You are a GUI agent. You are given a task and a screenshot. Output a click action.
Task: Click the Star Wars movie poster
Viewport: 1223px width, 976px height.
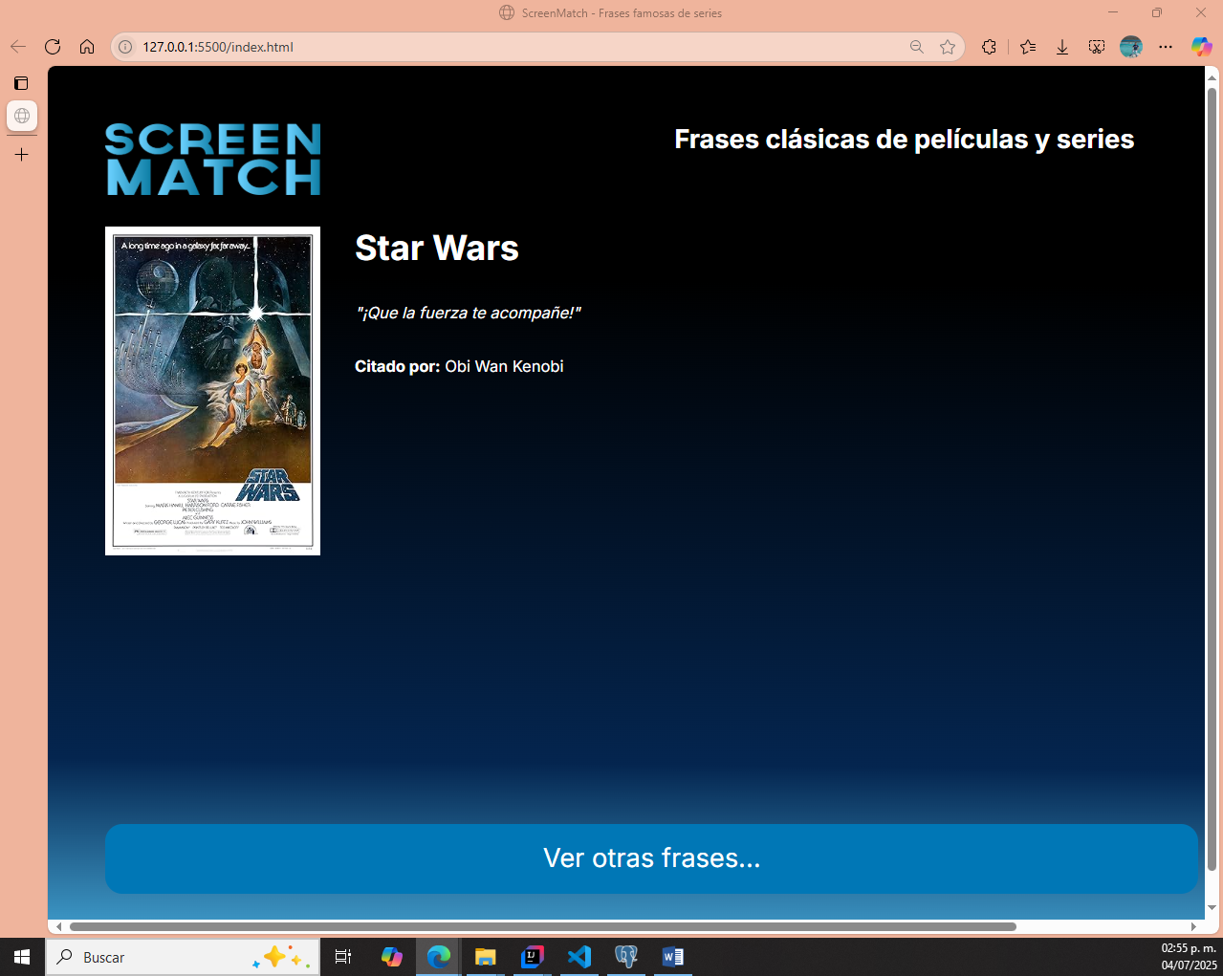point(212,391)
